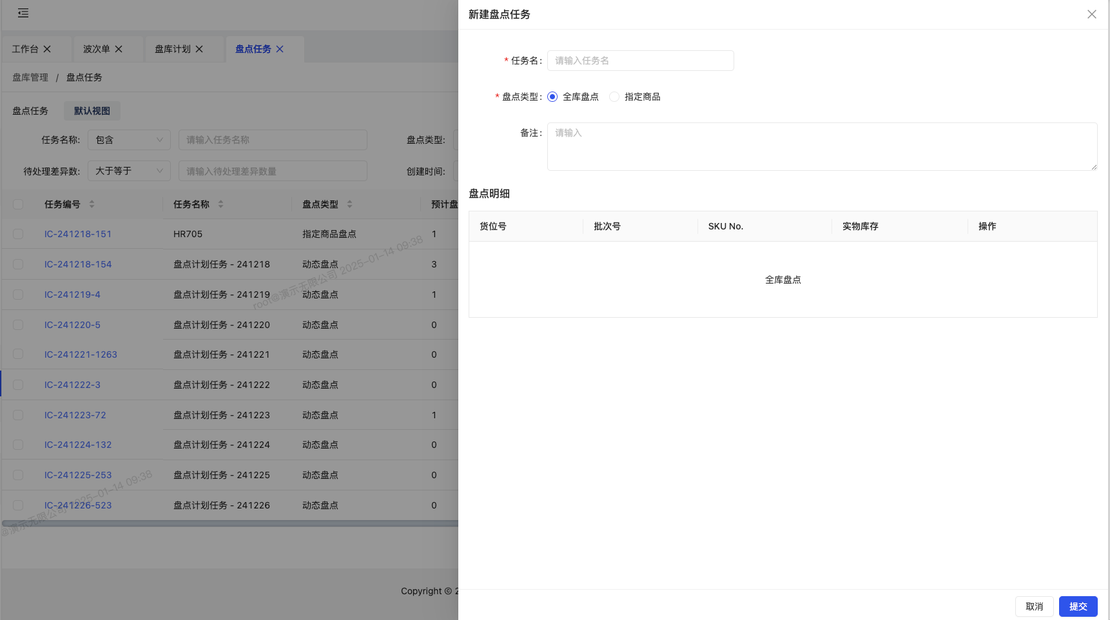Close the 新建盘点任务 drawer
Screen dimensions: 1110x620
click(x=1091, y=14)
